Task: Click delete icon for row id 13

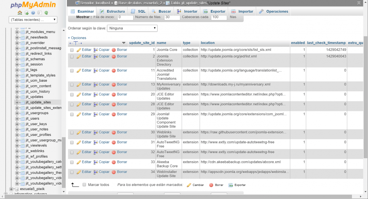Action: (114, 85)
